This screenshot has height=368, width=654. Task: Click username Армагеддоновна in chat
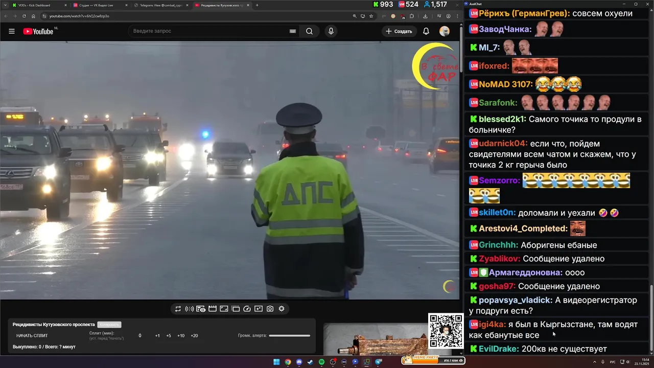(526, 273)
